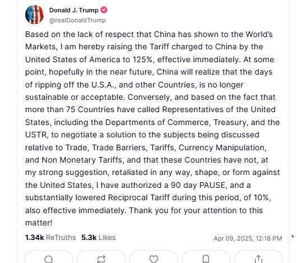ReTruth the post with the arrows icon
Image resolution: width=298 pixels, height=263 pixels.
point(101,259)
